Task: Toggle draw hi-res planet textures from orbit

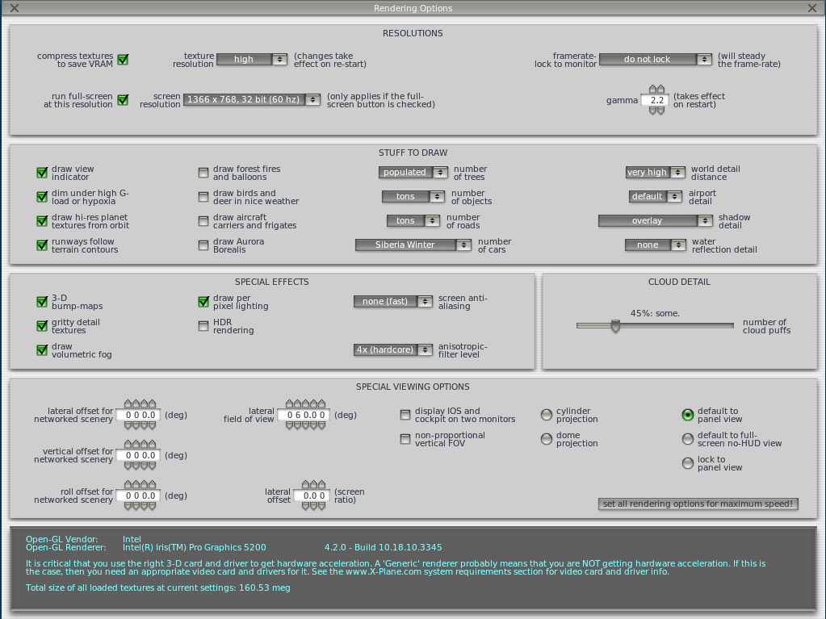Action: [x=42, y=221]
